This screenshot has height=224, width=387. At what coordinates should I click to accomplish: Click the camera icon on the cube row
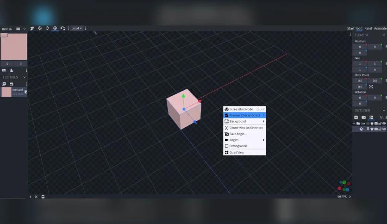[x=376, y=129]
